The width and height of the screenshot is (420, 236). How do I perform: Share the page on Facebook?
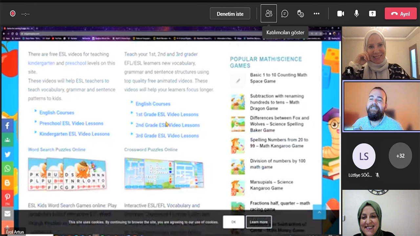(x=7, y=126)
